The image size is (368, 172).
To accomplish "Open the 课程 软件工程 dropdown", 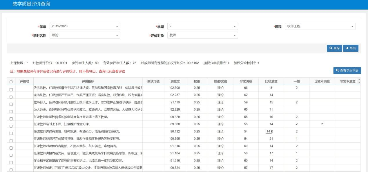I will pos(320,26).
